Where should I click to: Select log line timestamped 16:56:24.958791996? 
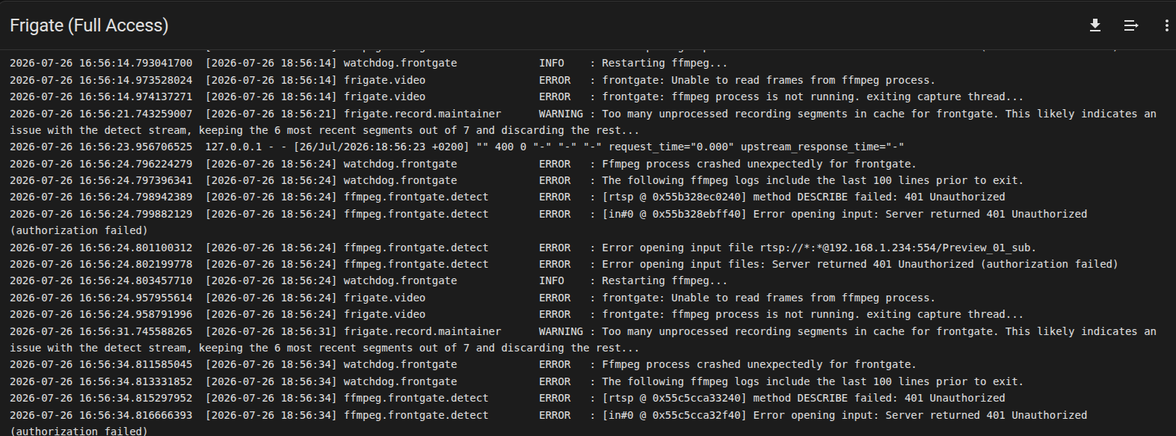[x=517, y=314]
